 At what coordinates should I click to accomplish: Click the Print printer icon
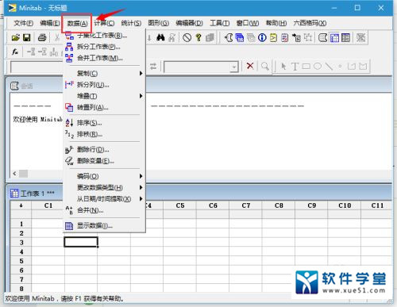coord(42,38)
